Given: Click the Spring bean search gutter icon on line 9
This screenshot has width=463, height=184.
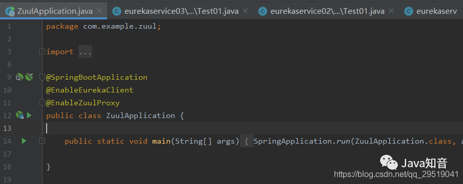Looking at the screenshot, I should click(19, 77).
